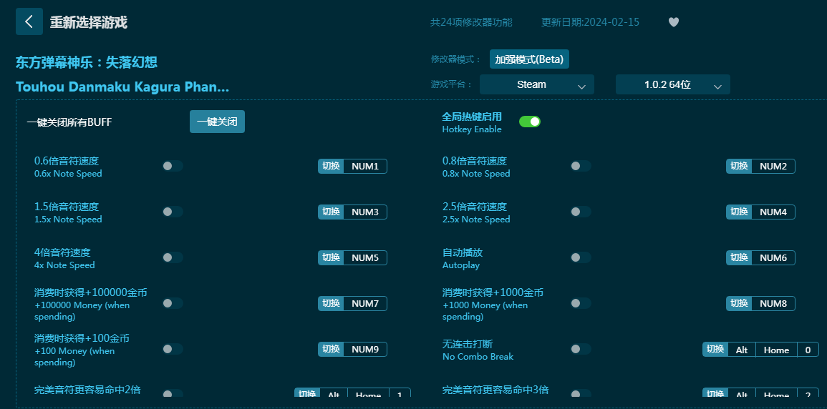Click 切换 button for NUM5 hotkey

pyautogui.click(x=331, y=258)
